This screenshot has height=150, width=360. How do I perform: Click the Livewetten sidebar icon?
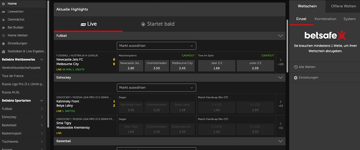(x=3, y=12)
